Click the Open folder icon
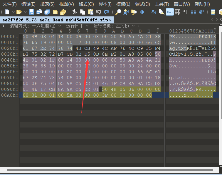 (19, 12)
